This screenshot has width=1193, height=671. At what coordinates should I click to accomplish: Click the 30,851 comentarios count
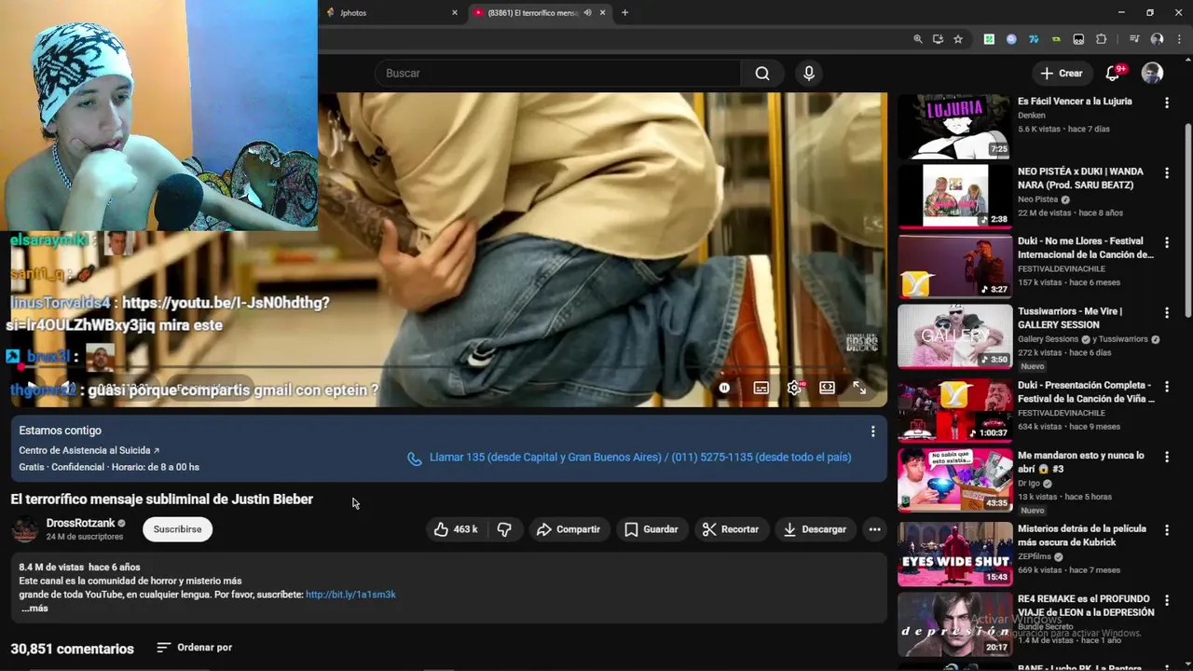coord(72,649)
